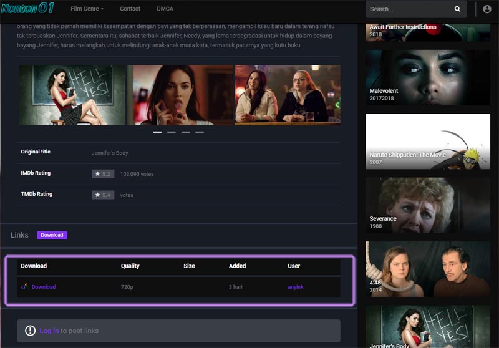Click the search magnifier icon
Screen dimensions: 499x348
tap(457, 9)
